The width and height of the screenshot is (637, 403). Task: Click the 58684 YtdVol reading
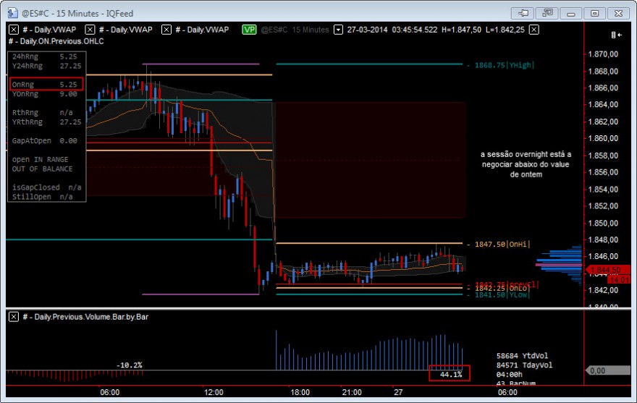tap(522, 356)
